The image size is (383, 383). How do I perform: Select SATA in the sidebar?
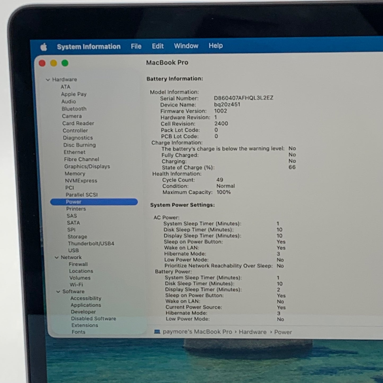tap(73, 223)
